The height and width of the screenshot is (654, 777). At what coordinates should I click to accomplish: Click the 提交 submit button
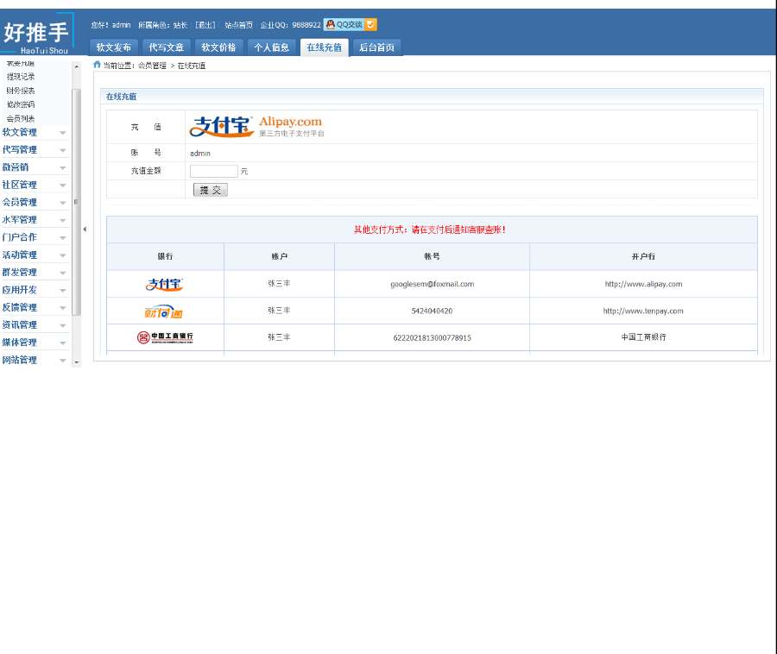click(x=210, y=190)
